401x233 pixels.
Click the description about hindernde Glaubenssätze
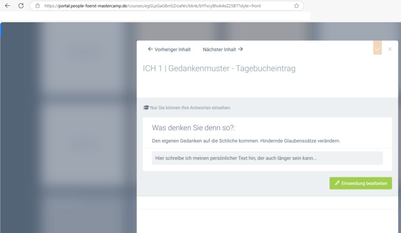246,141
